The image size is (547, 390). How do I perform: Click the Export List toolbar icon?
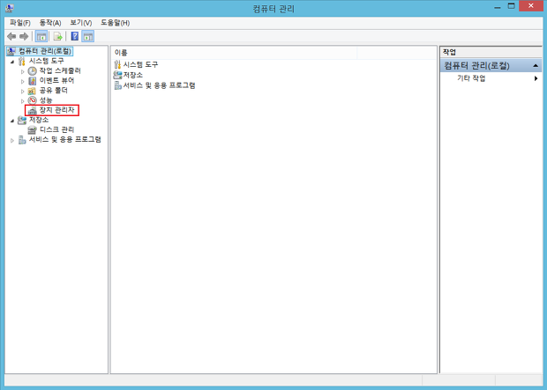pyautogui.click(x=58, y=36)
